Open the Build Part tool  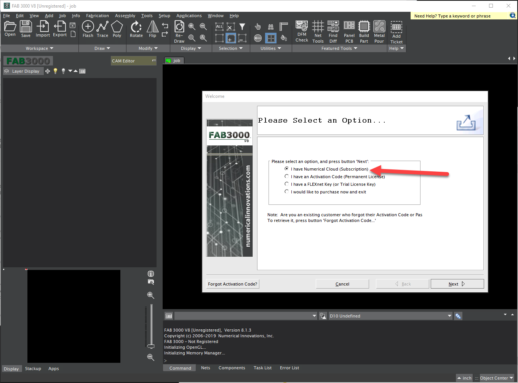364,32
